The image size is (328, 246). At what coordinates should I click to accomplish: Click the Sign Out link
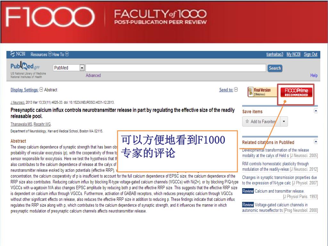tap(310, 54)
